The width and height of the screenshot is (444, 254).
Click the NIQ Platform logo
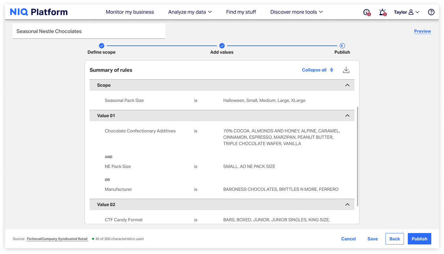coord(39,12)
